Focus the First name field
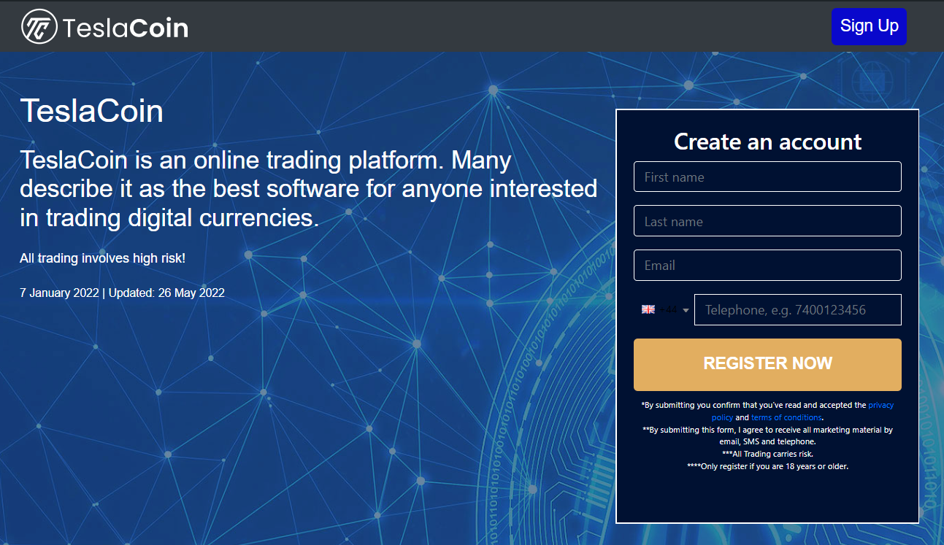The width and height of the screenshot is (944, 545). click(x=767, y=177)
